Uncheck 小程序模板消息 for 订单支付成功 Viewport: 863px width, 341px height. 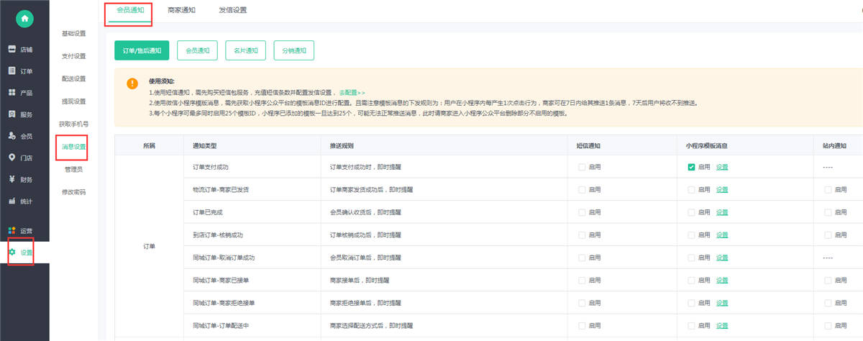pyautogui.click(x=691, y=167)
